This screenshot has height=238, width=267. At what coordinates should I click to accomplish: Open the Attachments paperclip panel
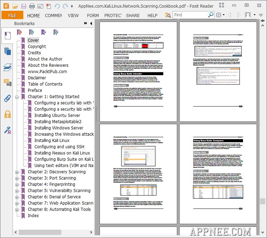point(8,98)
